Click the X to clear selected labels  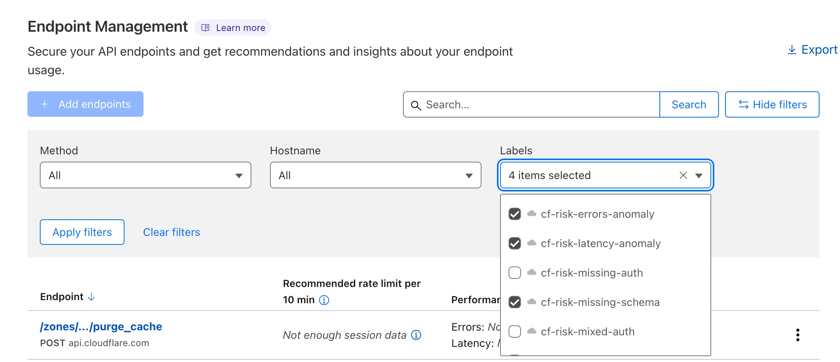(683, 175)
